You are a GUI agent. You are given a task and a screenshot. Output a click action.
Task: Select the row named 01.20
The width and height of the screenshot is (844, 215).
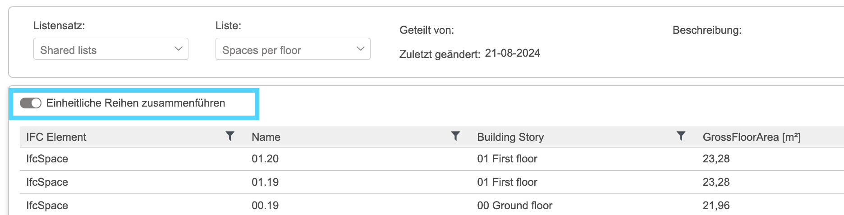click(432, 159)
